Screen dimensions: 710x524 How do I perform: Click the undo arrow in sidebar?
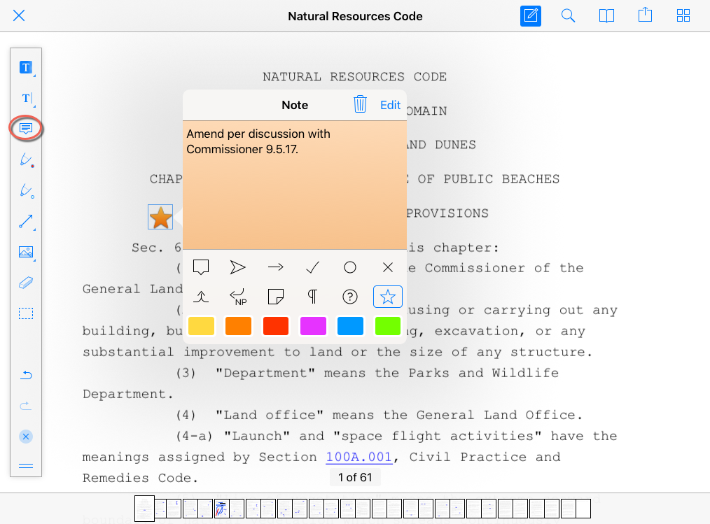click(26, 376)
